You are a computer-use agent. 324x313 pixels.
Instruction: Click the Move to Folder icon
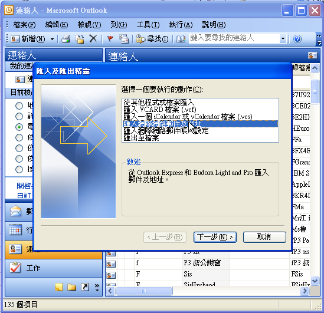(80, 39)
